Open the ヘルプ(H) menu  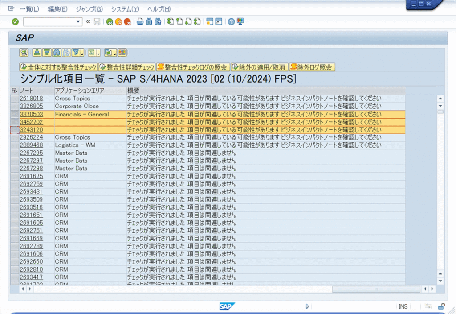159,9
